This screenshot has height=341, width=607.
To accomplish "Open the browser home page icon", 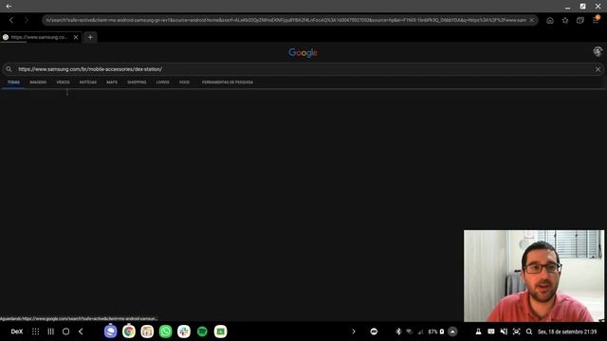I will click(x=550, y=21).
